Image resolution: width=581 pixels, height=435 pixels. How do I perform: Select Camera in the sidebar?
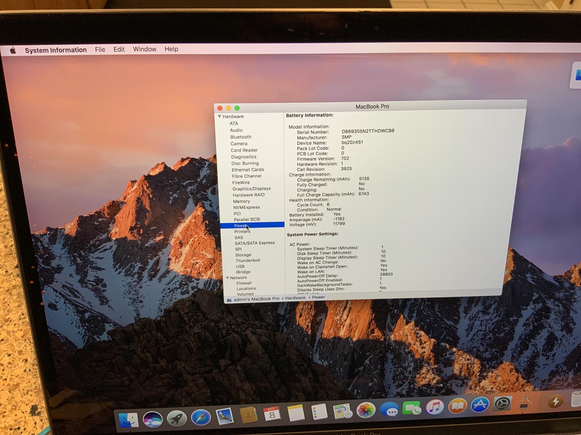239,143
